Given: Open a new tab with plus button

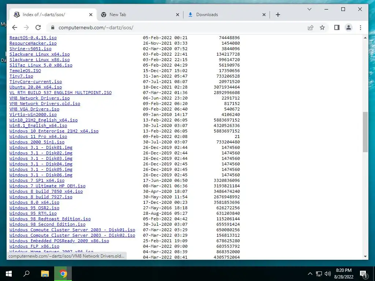Looking at the screenshot, I should coord(278,15).
